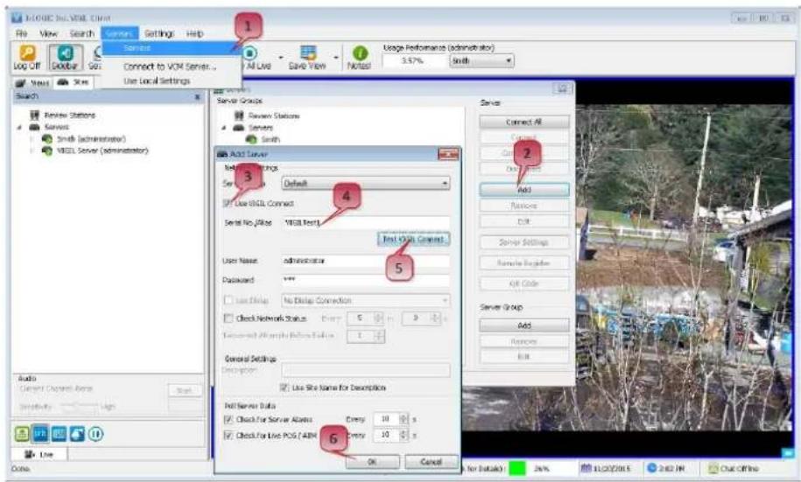Screen dimensions: 801x482
Task: Open the No Dialup Connection dropdown
Action: point(366,301)
